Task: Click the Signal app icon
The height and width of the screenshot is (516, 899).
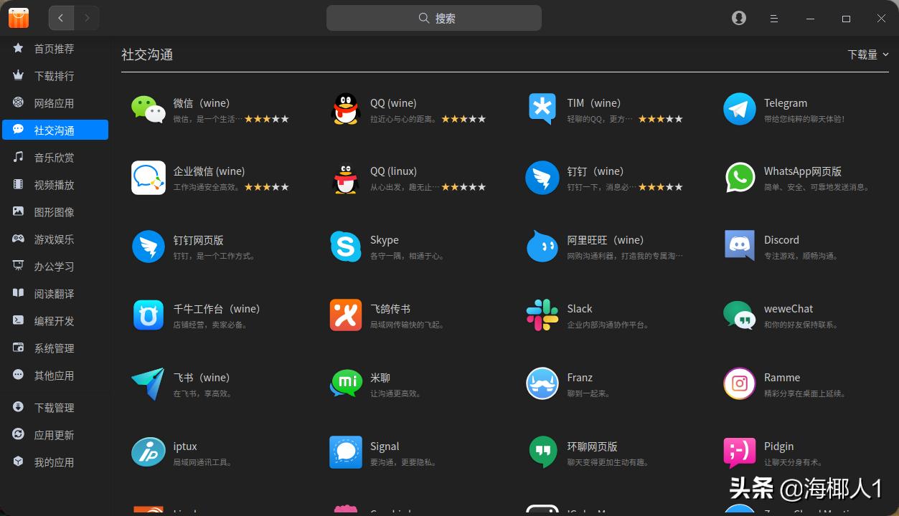Action: [345, 452]
